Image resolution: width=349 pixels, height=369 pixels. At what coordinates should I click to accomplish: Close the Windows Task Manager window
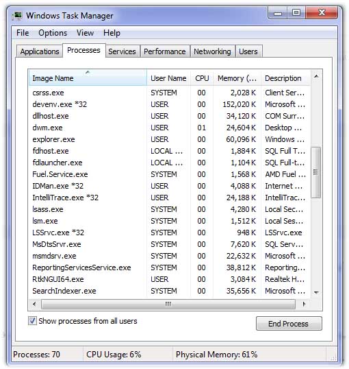pyautogui.click(x=322, y=13)
